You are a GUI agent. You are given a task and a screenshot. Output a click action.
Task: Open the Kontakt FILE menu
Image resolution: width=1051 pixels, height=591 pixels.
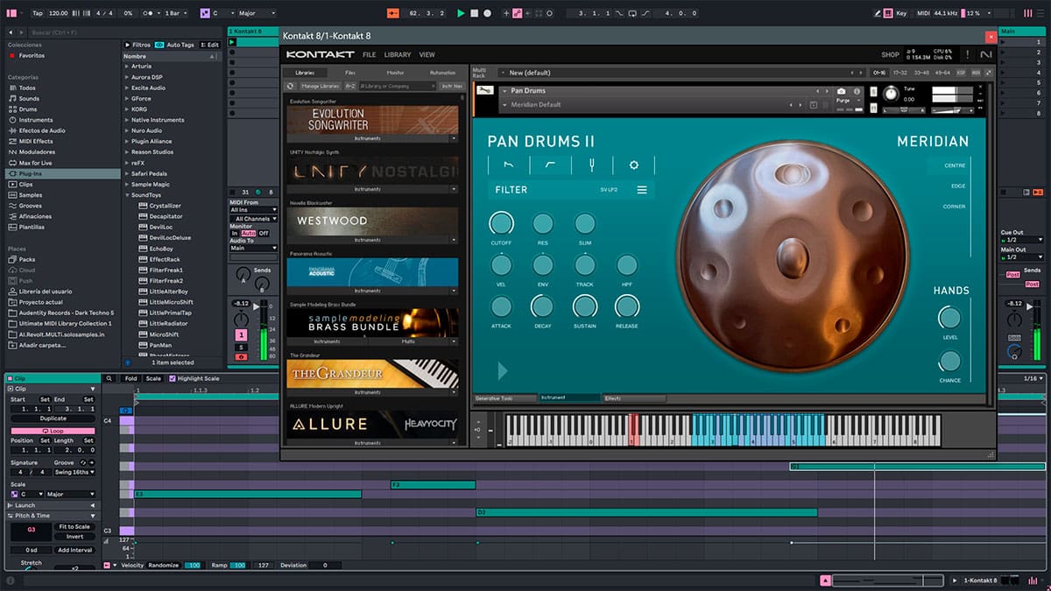click(x=370, y=54)
